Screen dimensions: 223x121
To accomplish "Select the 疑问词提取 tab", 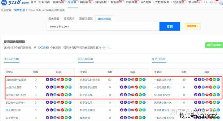I will coord(104,19).
